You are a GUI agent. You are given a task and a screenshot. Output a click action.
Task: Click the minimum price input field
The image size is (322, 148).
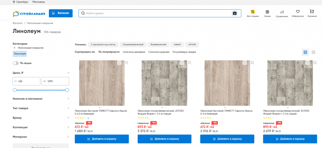27,81
